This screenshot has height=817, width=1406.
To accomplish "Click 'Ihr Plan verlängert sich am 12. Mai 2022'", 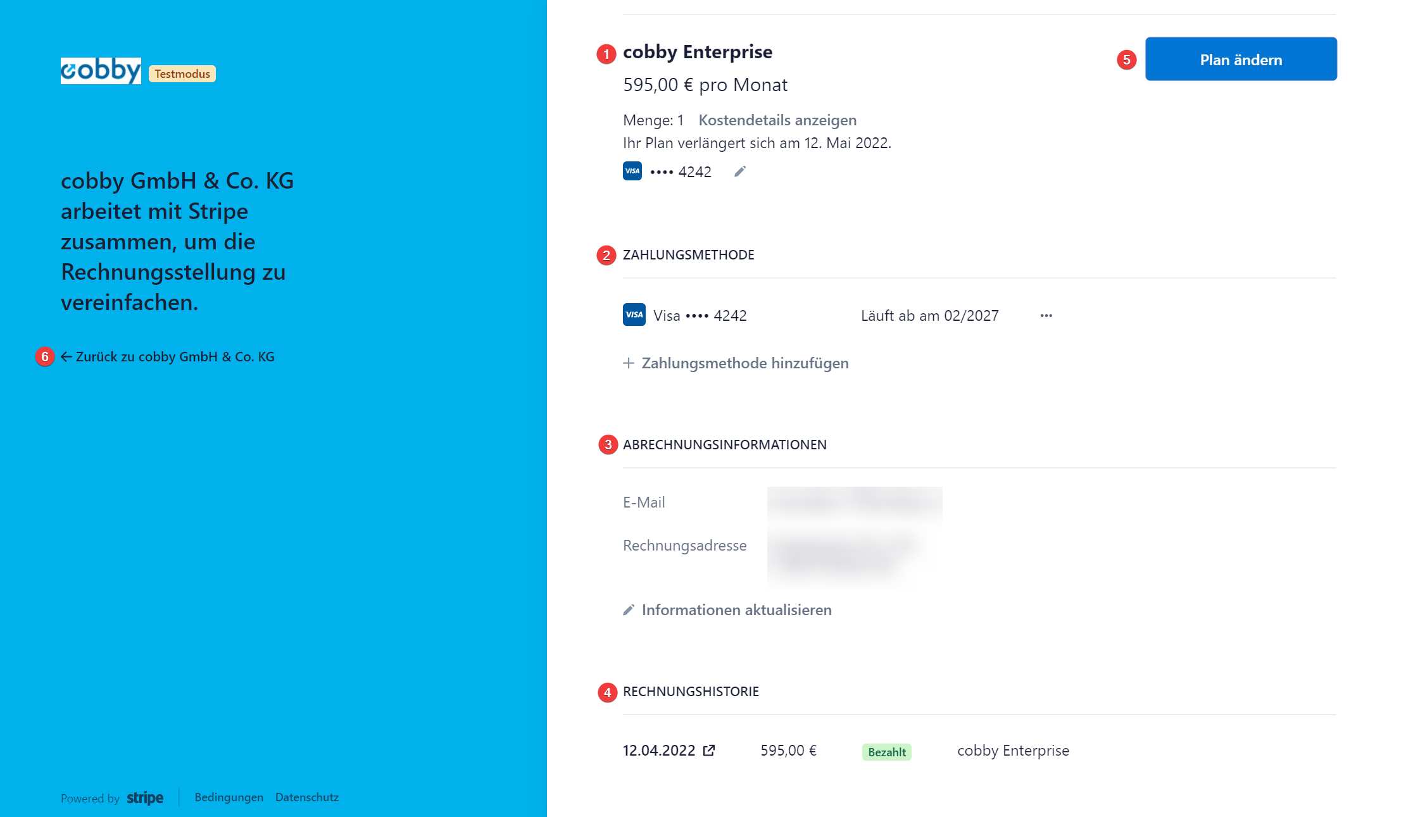I will (x=757, y=143).
